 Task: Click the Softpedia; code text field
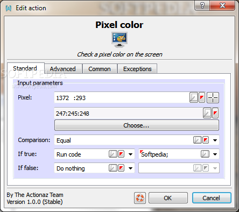tap(170, 154)
